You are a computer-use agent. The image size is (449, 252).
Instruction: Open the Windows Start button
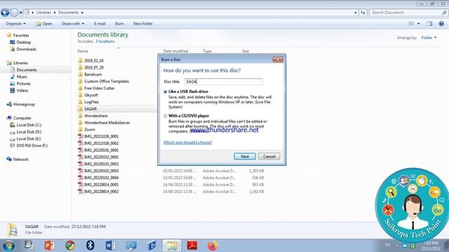(8, 246)
